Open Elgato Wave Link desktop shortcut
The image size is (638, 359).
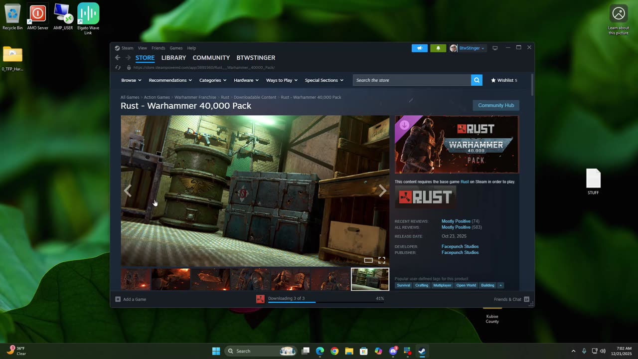(88, 19)
